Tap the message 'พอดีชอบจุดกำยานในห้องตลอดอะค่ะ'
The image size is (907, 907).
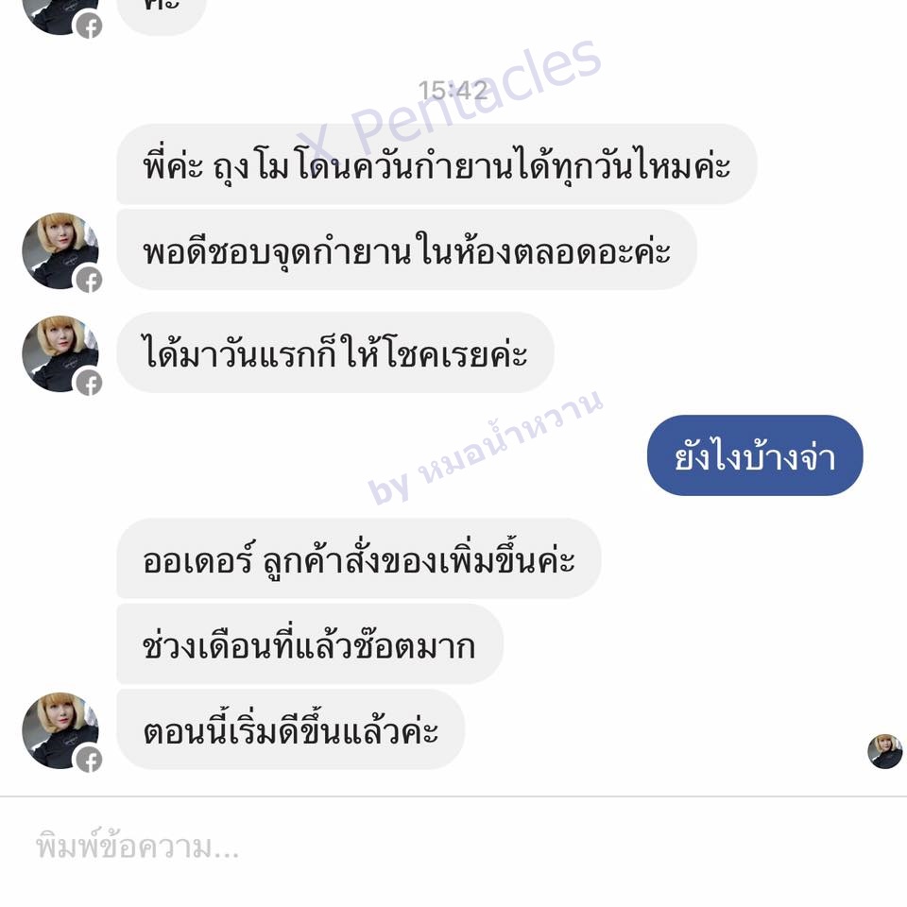(x=406, y=249)
